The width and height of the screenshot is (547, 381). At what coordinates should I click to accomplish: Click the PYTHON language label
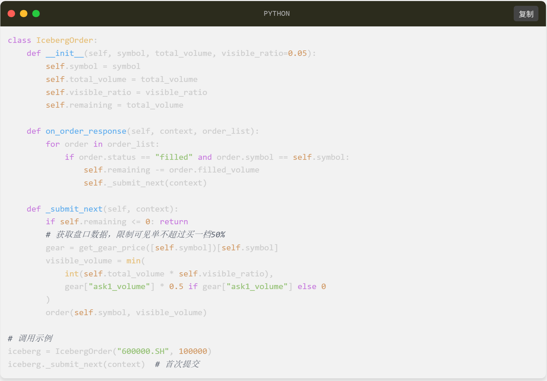pos(276,13)
